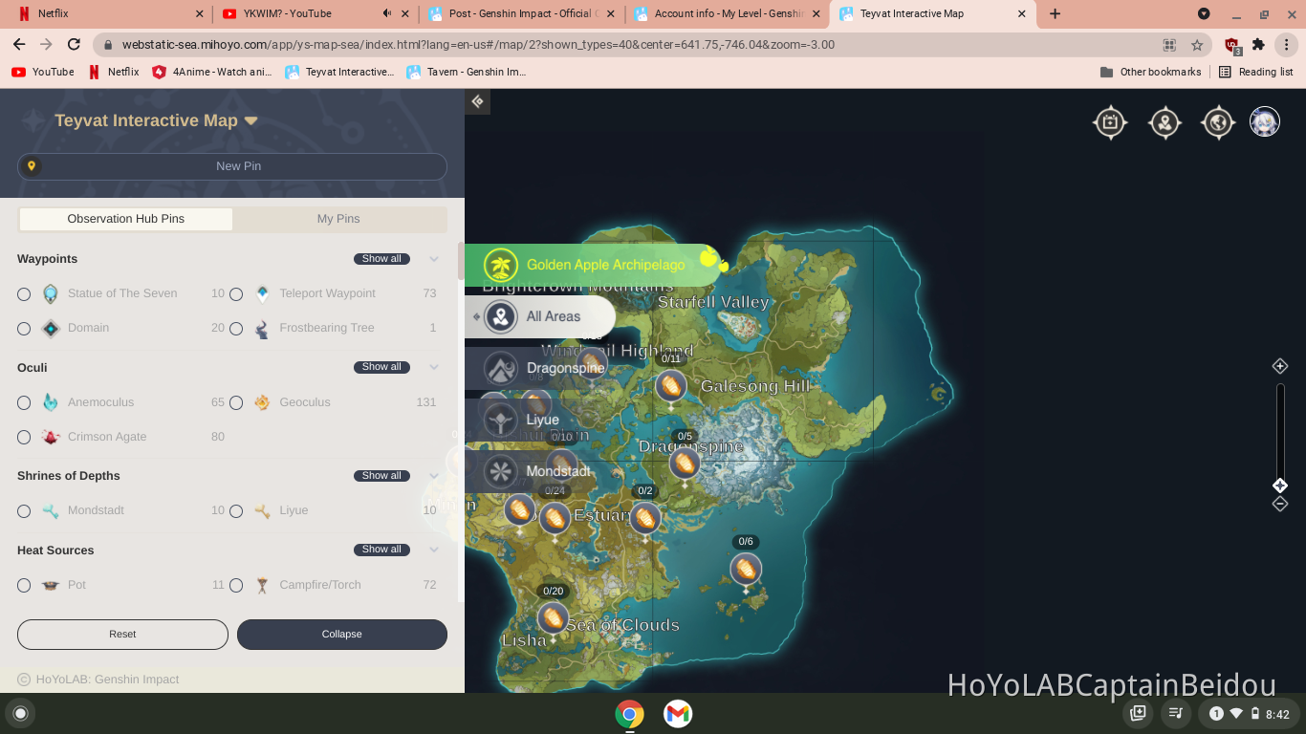Collapse the Oculi section chevron
Image resolution: width=1306 pixels, height=734 pixels.
pos(434,367)
